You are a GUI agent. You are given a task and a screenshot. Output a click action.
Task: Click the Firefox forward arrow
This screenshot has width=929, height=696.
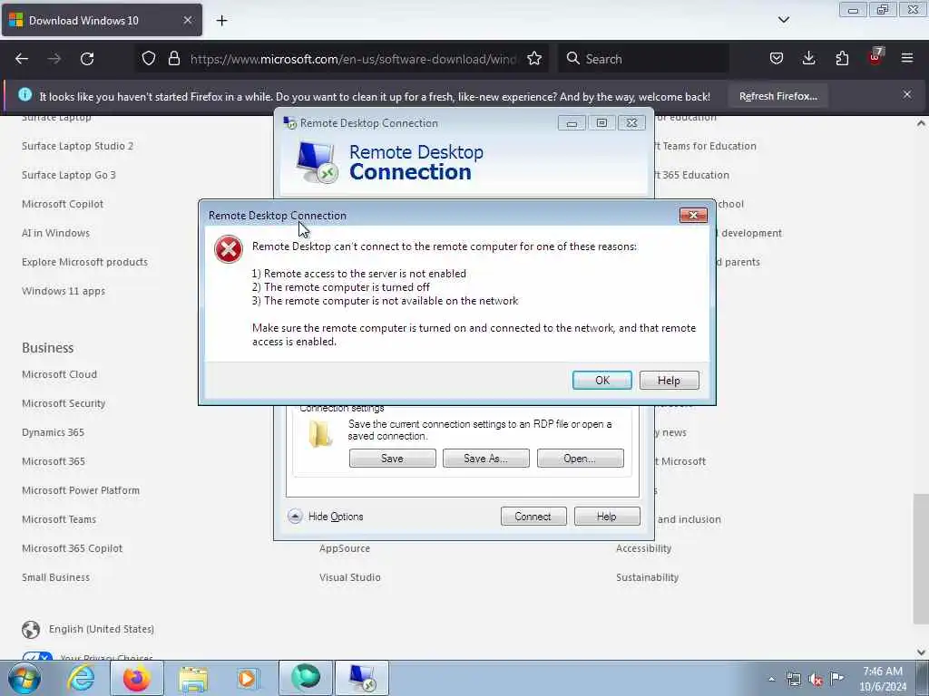point(54,59)
